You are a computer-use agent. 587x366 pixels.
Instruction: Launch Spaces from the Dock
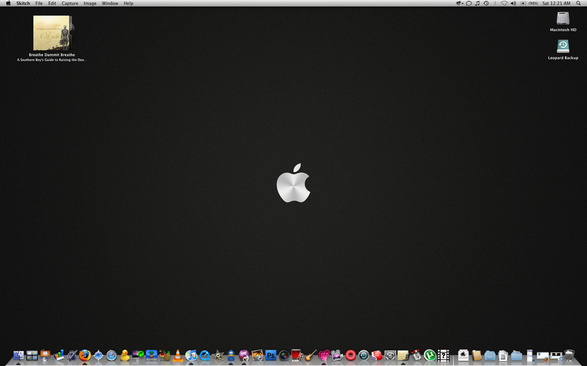32,355
